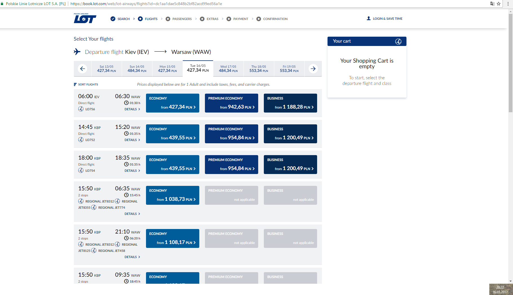Viewport: 513px width, 295px height.
Task: Click the page vertical scrollbar thumb
Action: pos(510,63)
